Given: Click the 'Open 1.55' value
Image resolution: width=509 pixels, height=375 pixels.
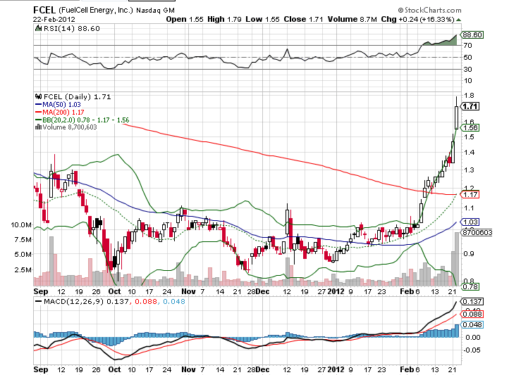Looking at the screenshot, I should tap(185, 20).
